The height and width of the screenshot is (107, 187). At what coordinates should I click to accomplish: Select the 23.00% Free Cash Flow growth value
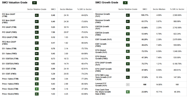pos(145,92)
